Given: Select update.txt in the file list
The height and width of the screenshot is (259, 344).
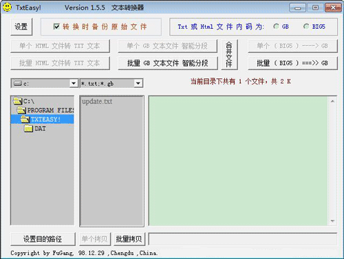Looking at the screenshot, I should pos(97,102).
